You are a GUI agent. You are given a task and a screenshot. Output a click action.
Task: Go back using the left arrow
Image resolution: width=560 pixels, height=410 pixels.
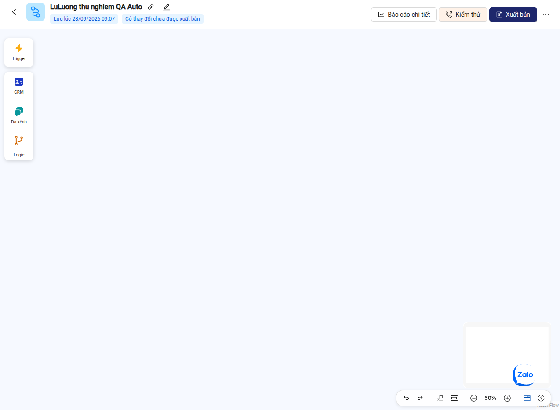pyautogui.click(x=14, y=12)
